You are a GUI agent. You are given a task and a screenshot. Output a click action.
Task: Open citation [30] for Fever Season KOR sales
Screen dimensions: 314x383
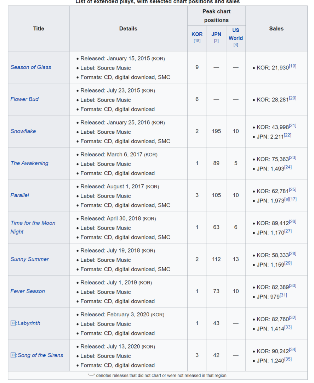point(292,285)
